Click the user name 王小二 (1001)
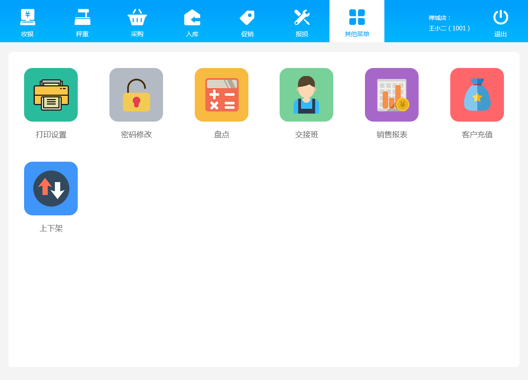The width and height of the screenshot is (528, 380). coord(449,28)
